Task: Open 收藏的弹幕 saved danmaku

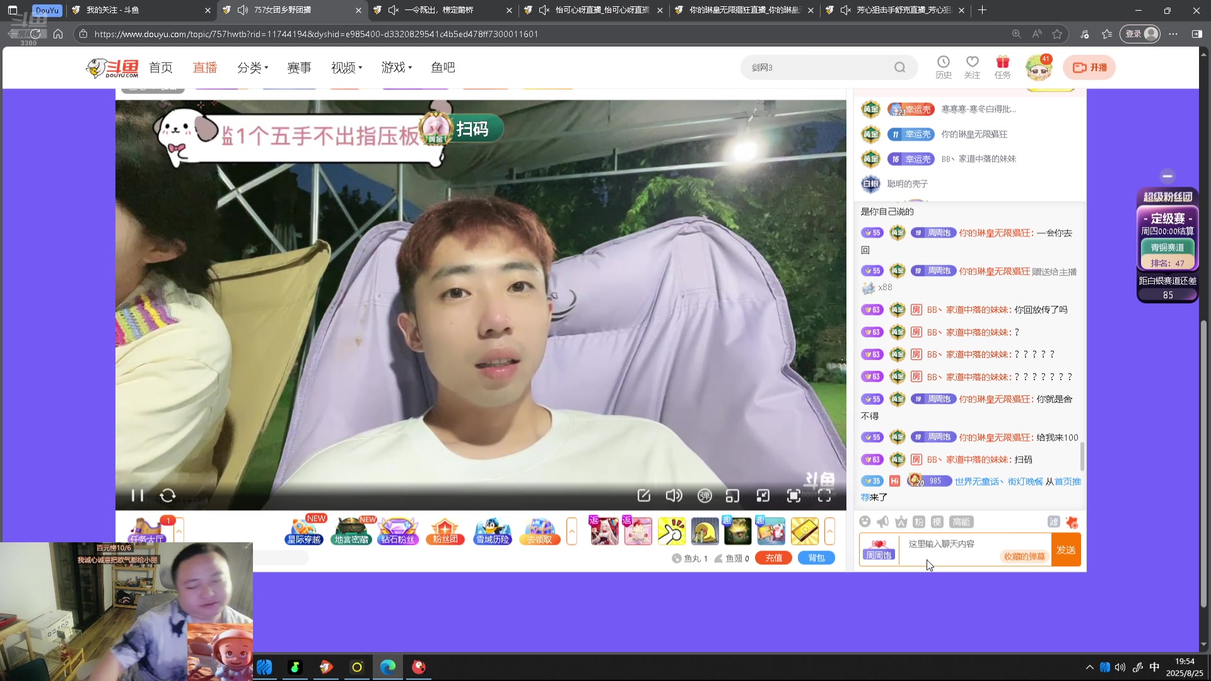Action: coord(1024,557)
